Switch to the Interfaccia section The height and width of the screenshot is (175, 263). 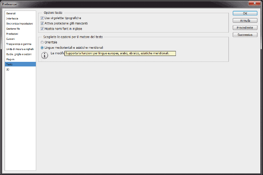(12, 18)
